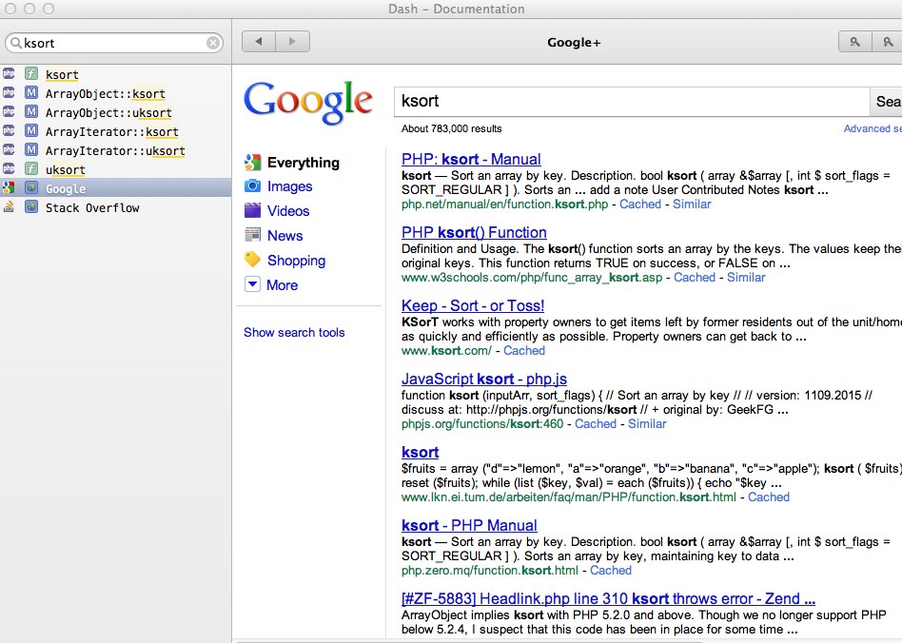Image resolution: width=902 pixels, height=643 pixels.
Task: Switch to News search results
Action: pyautogui.click(x=284, y=236)
